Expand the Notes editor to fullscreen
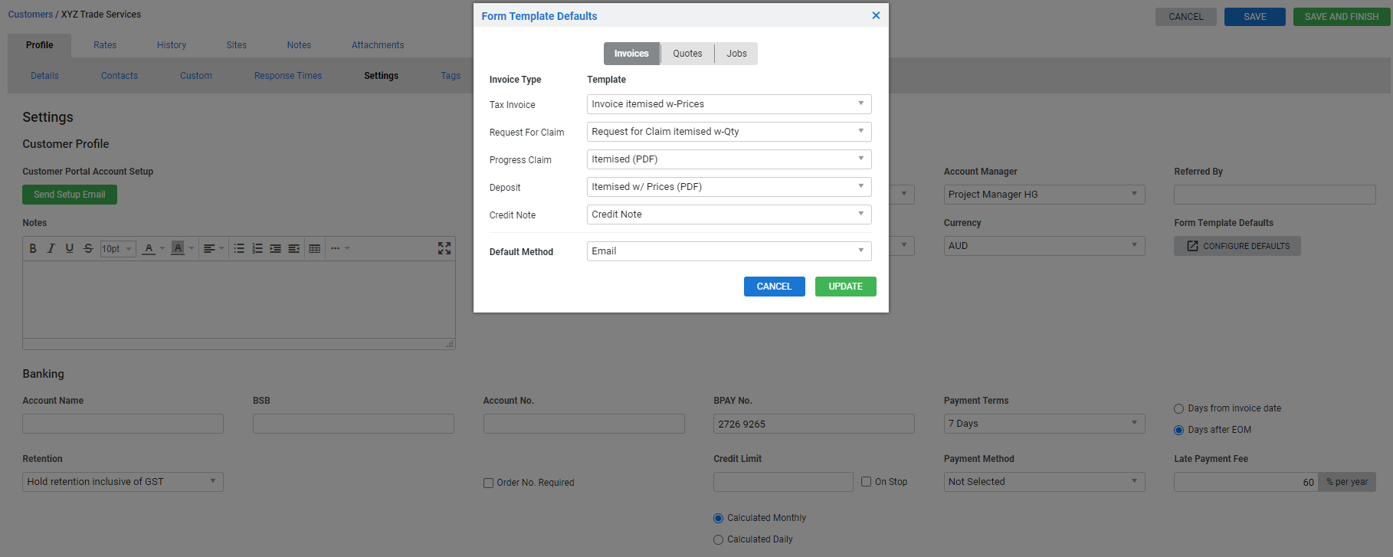 [x=444, y=248]
